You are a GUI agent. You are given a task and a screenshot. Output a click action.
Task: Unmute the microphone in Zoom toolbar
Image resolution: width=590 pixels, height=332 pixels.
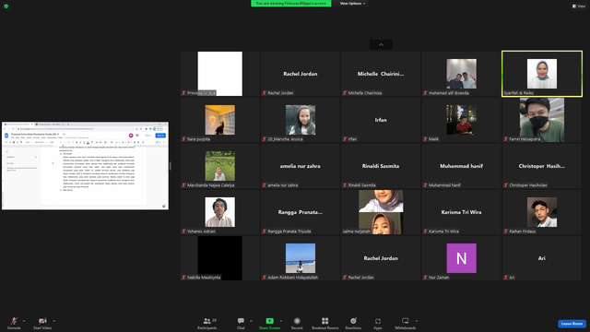tap(14, 323)
